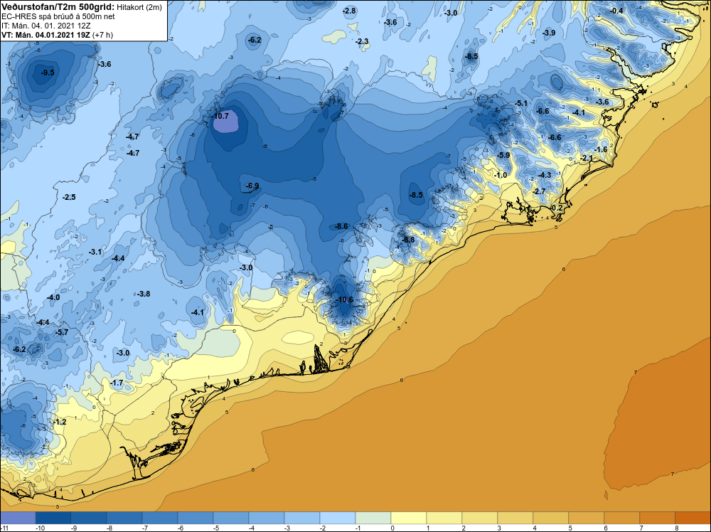The height and width of the screenshot is (532, 711).
Task: Click the legend swatch labeled -8
Action: 124,518
